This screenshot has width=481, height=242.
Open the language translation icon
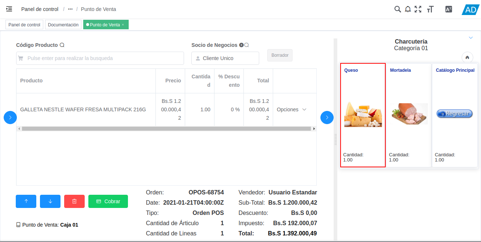coord(448,9)
